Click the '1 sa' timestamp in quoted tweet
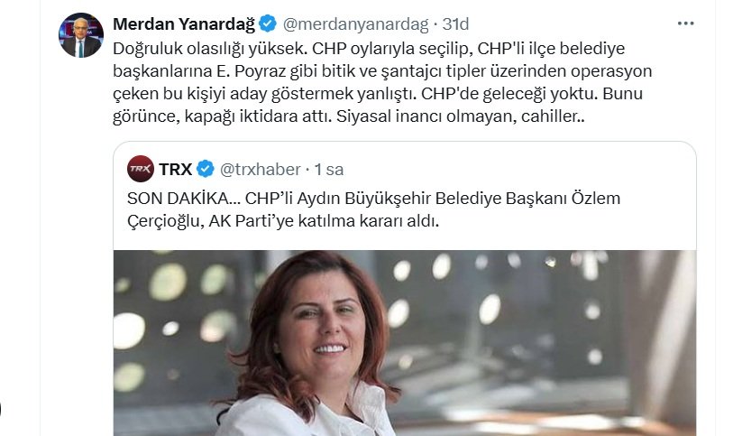This screenshot has height=436, width=733. [329, 170]
